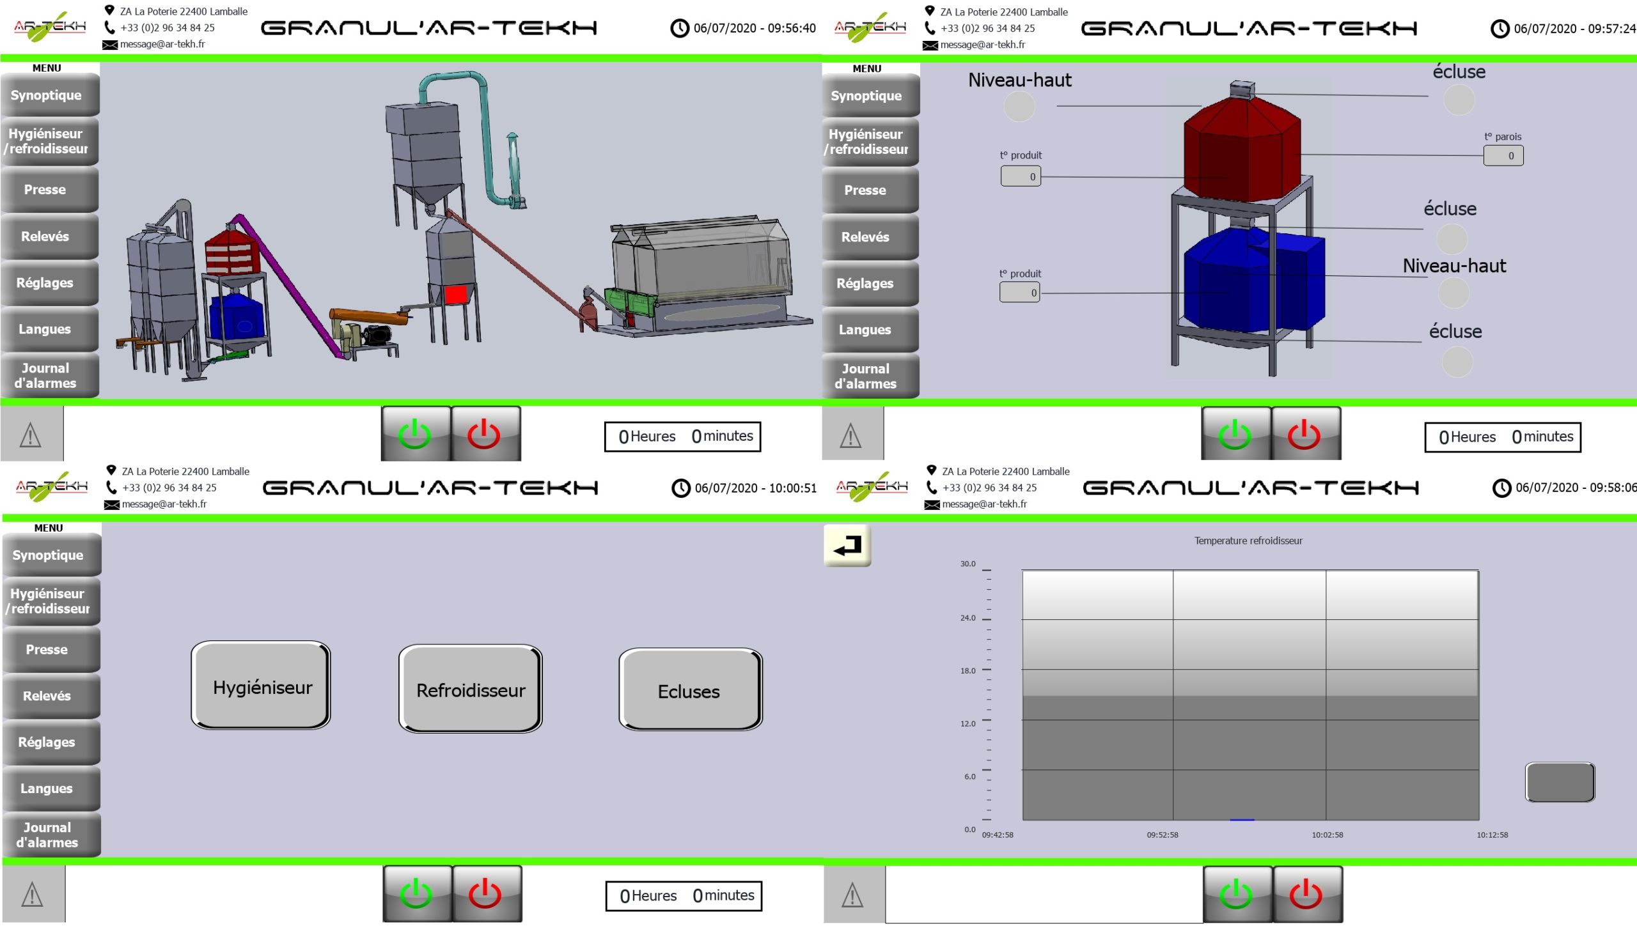Screen dimensions: 1637x926
Task: Open alarm warning triangle in 09:56:40 screen
Action: [31, 435]
